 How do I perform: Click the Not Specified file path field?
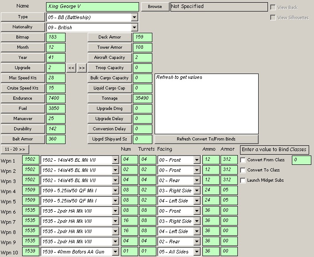[x=219, y=7]
